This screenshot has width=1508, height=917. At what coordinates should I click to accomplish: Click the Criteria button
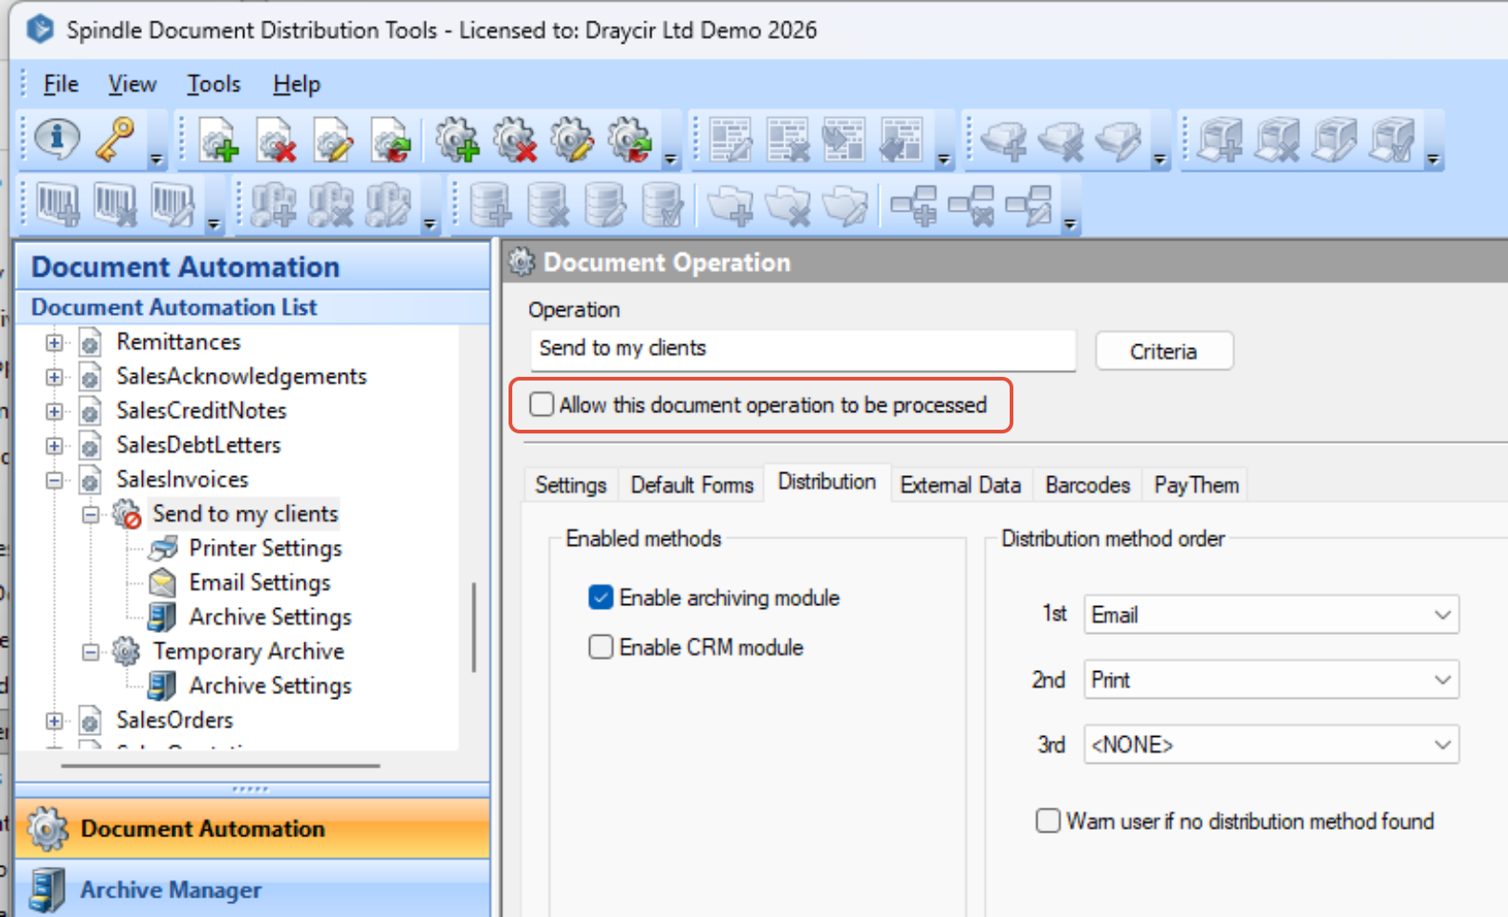[x=1164, y=351]
